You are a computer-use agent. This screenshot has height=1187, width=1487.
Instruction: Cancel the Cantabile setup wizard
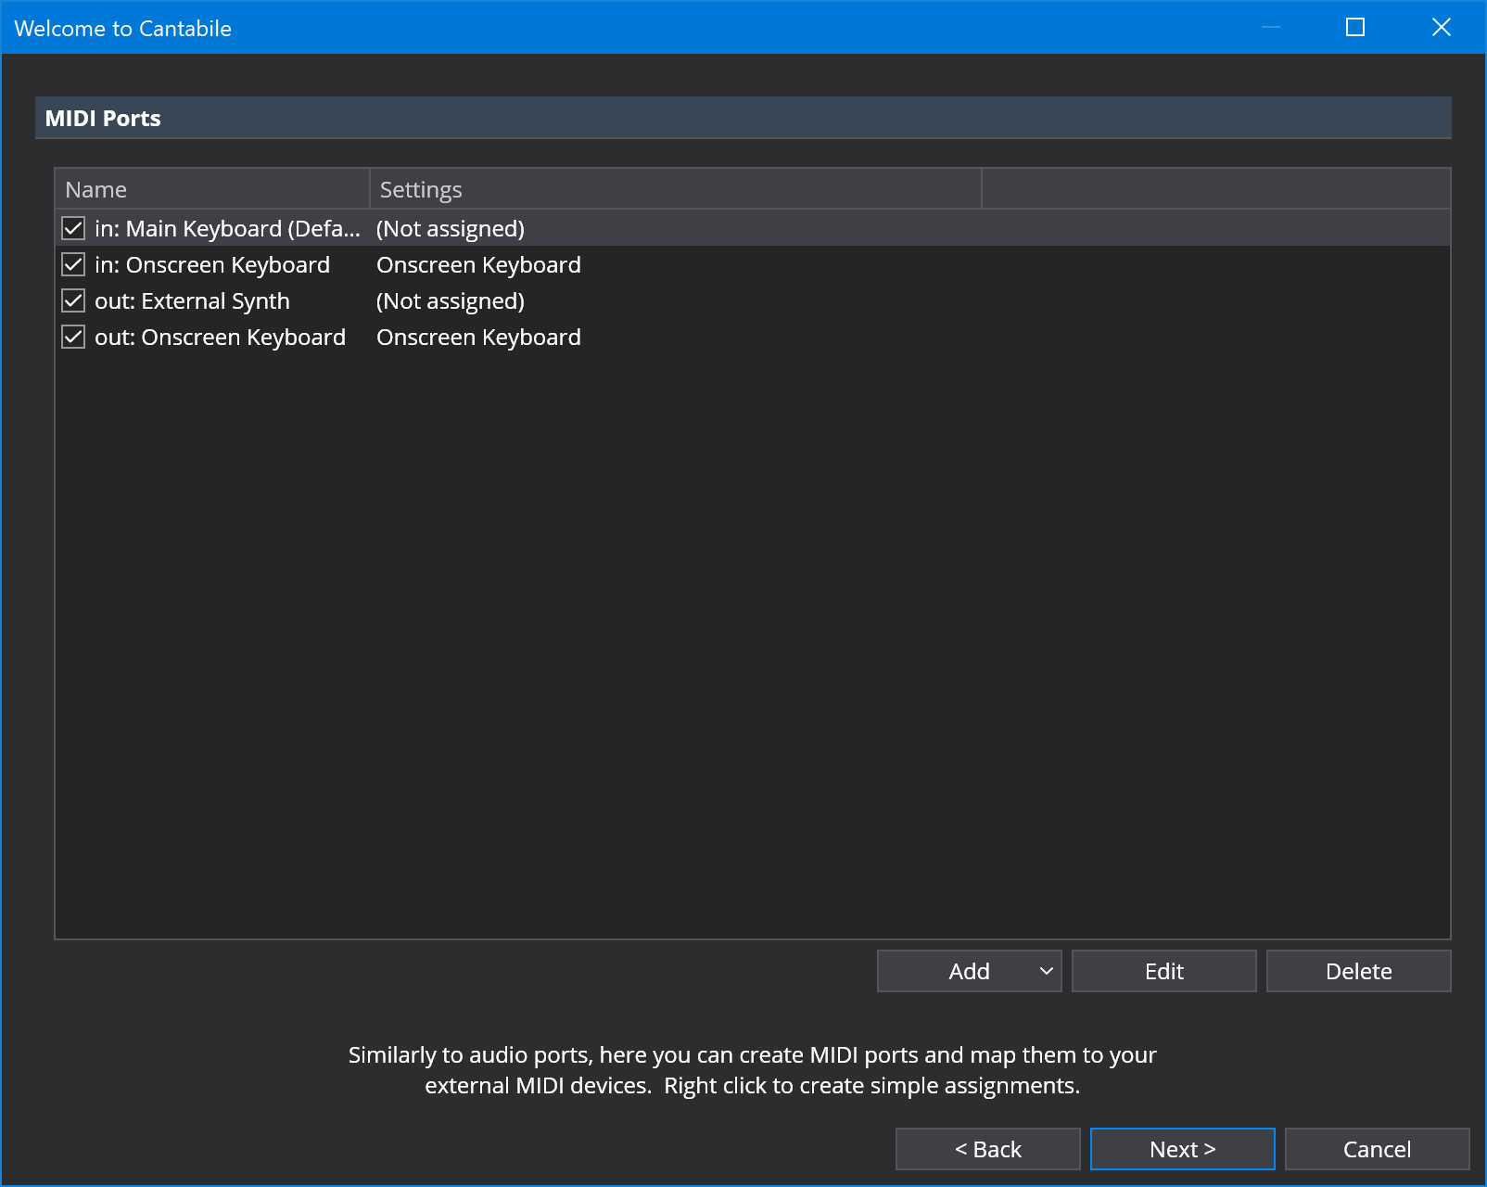1378,1149
